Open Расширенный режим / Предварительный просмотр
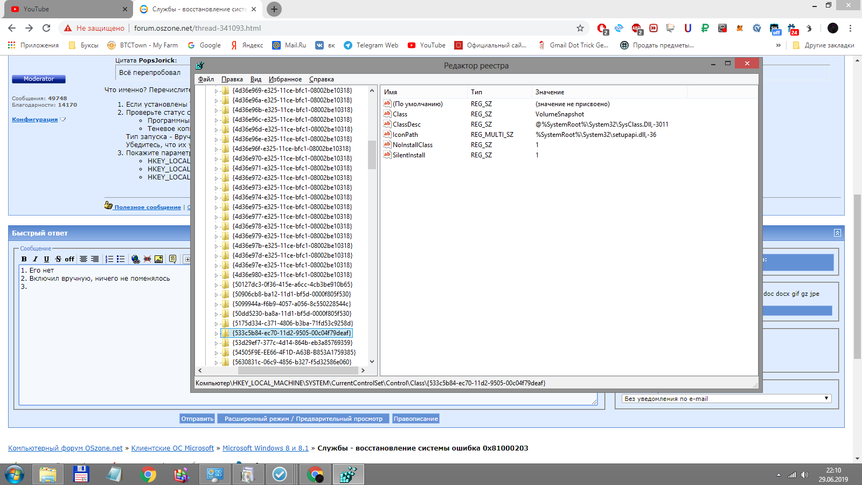The height and width of the screenshot is (485, 862). click(x=303, y=419)
